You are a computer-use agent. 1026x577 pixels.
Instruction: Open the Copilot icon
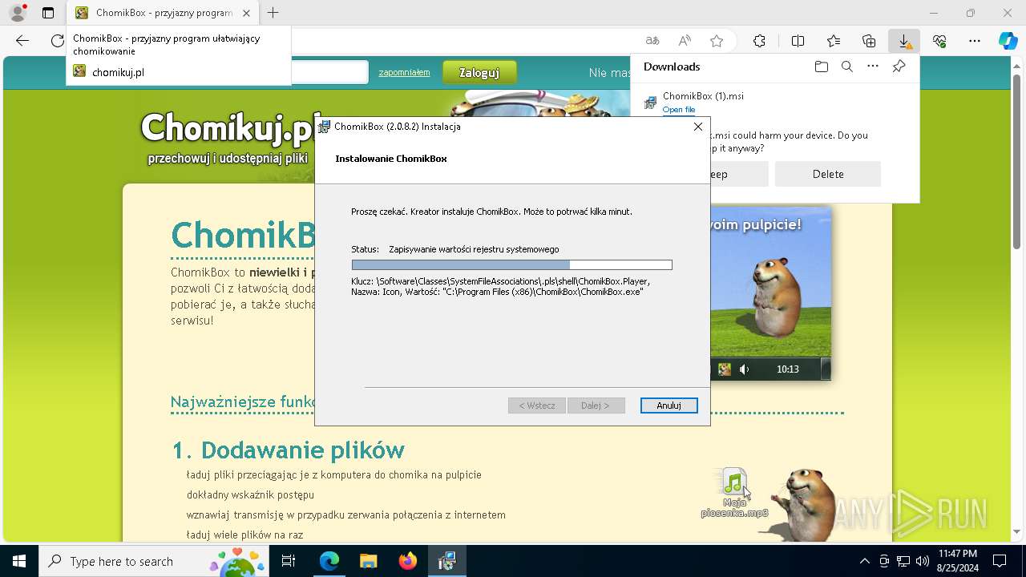[x=1008, y=41]
